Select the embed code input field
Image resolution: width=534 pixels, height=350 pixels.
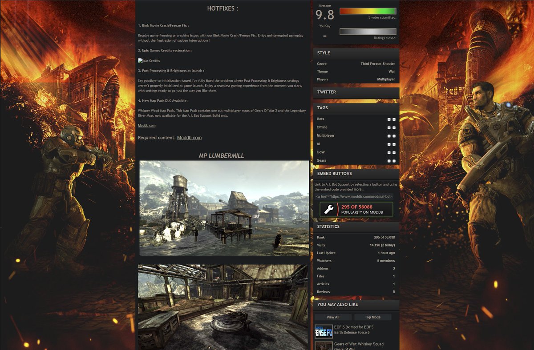pos(354,196)
